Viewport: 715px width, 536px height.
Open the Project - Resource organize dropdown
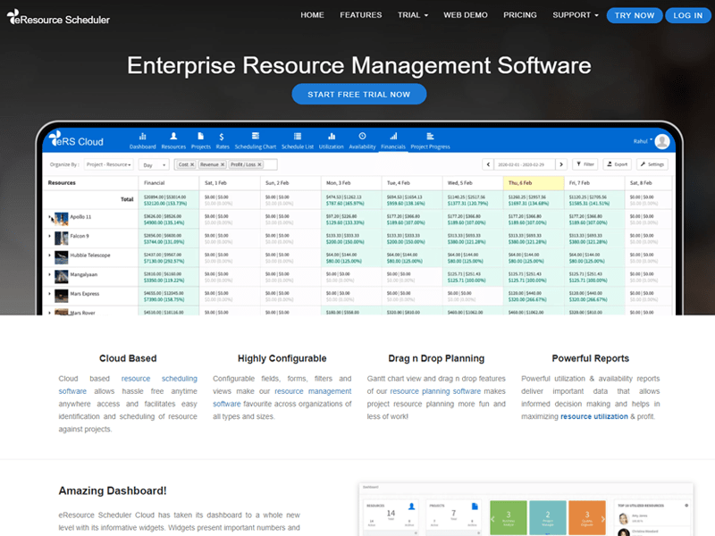coord(108,164)
